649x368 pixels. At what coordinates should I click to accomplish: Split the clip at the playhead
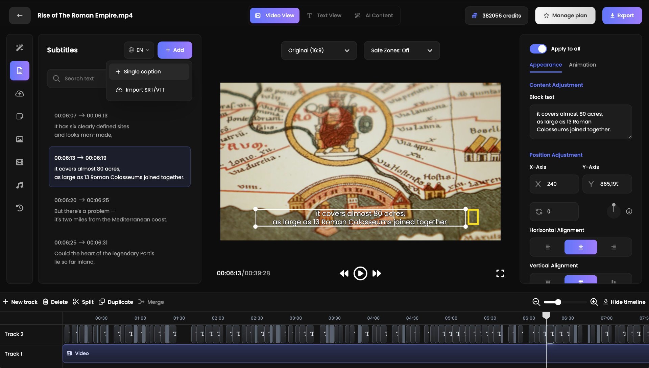83,302
